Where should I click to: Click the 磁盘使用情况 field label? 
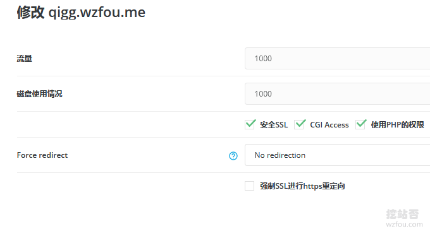click(39, 93)
